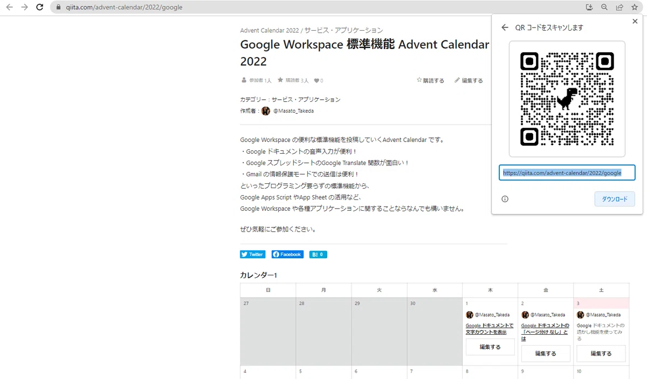Viewport: 647px width, 379px height.
Task: Go back in the QR code popup
Action: tap(505, 27)
